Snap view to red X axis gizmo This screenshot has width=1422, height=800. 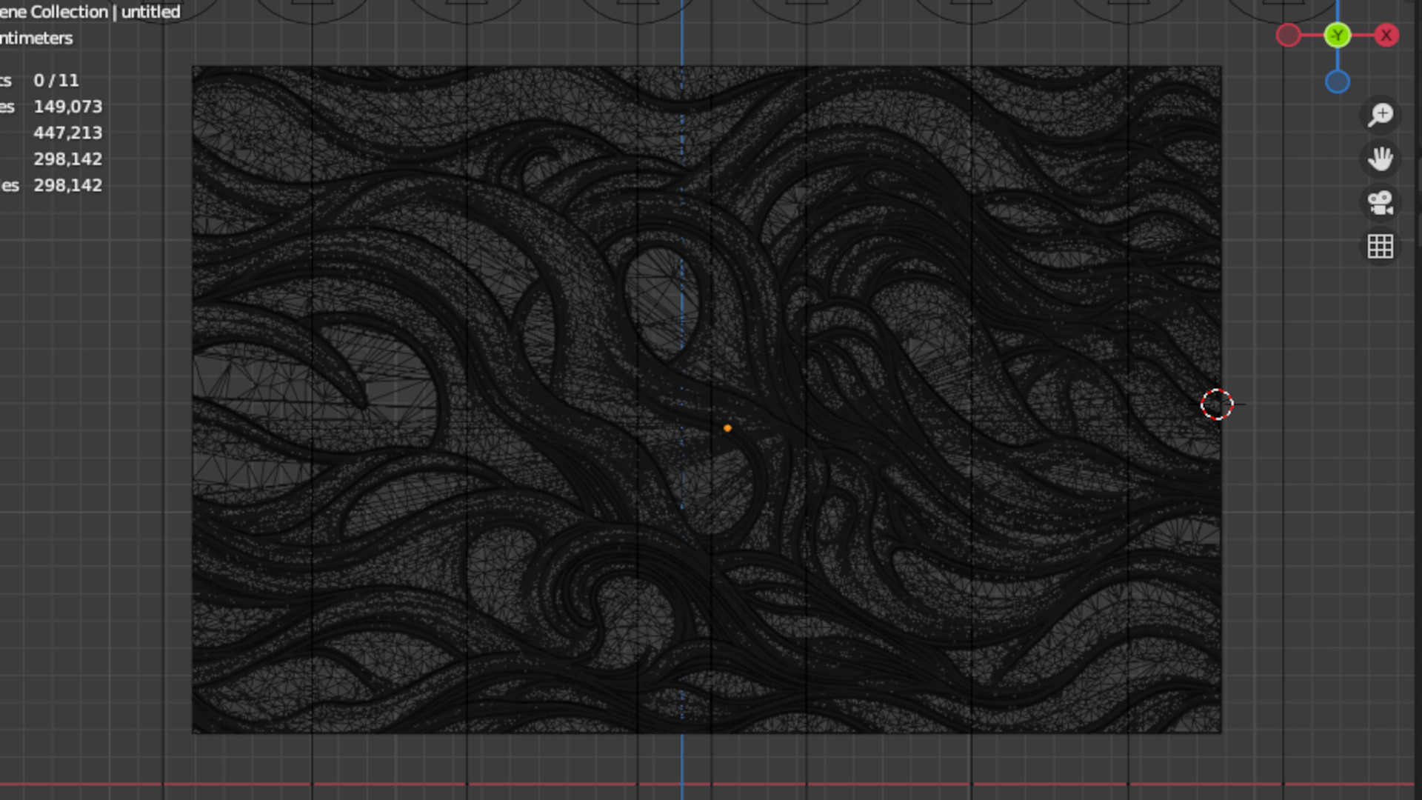tap(1386, 35)
